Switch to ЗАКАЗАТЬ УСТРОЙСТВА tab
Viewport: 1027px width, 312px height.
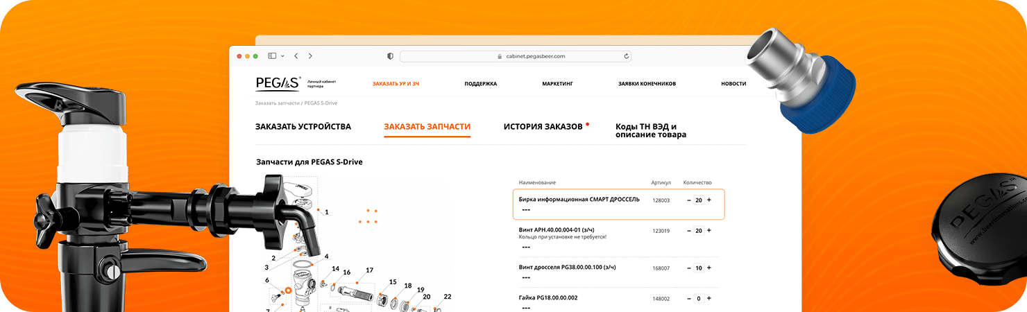[x=303, y=127]
